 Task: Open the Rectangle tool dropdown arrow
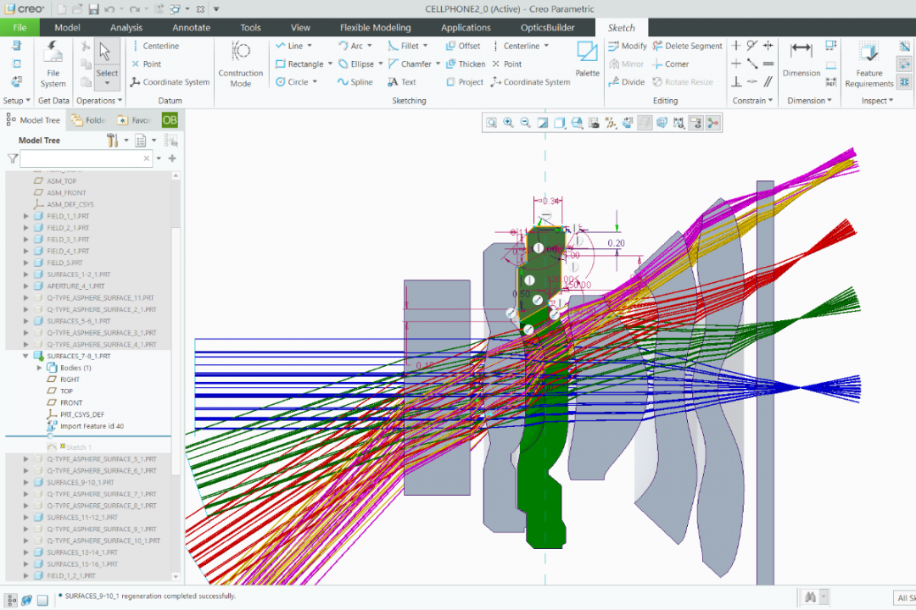point(330,64)
